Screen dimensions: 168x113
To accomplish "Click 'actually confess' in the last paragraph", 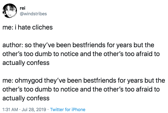I will click(x=26, y=98).
